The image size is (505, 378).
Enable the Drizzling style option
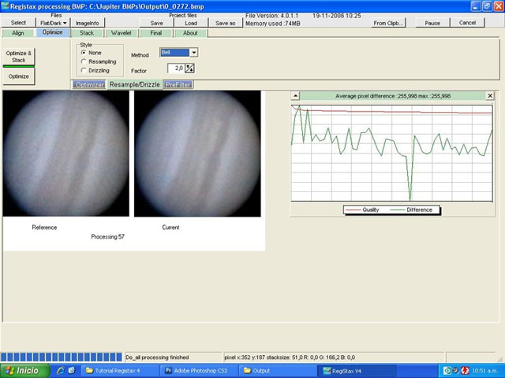[x=84, y=70]
